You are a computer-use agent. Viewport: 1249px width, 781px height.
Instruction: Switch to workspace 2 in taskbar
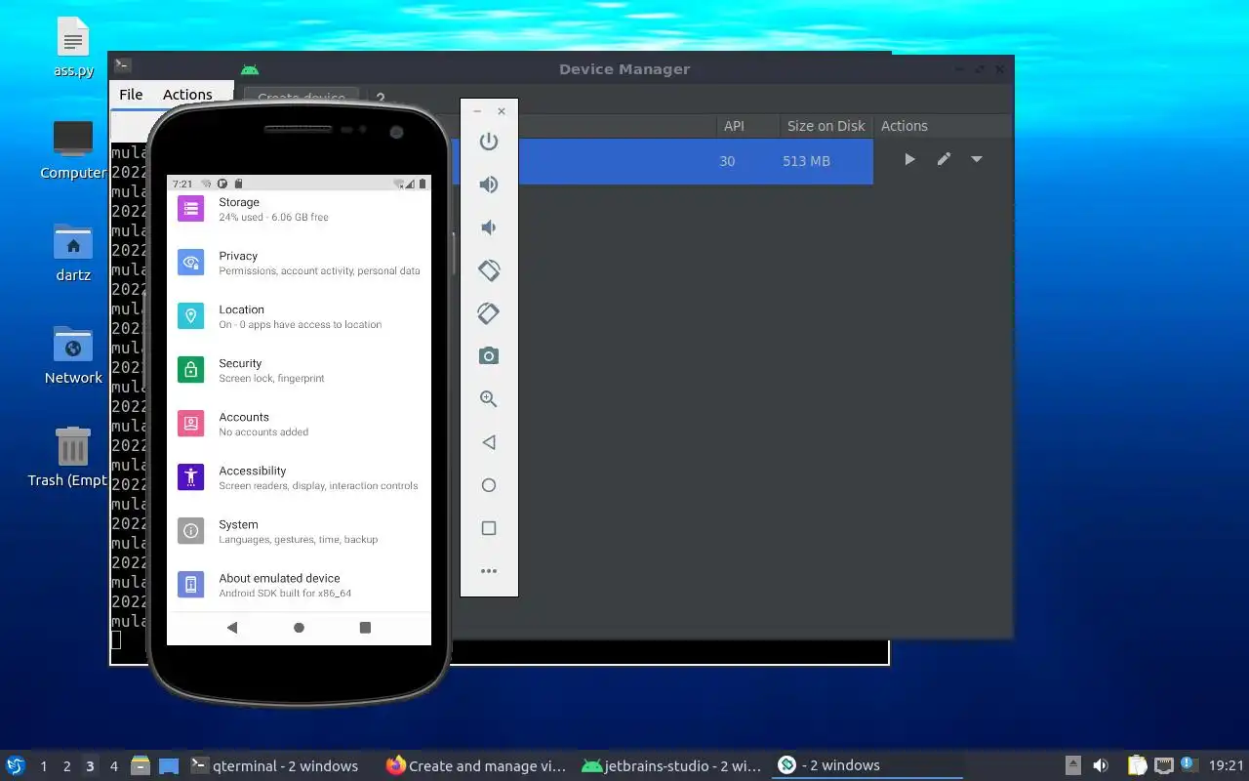[x=66, y=766]
